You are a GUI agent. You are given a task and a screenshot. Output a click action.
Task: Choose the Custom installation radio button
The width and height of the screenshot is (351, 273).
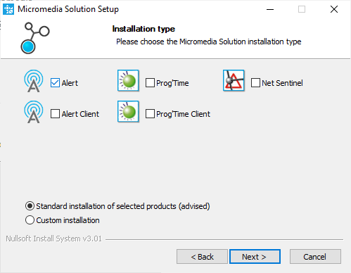click(30, 220)
